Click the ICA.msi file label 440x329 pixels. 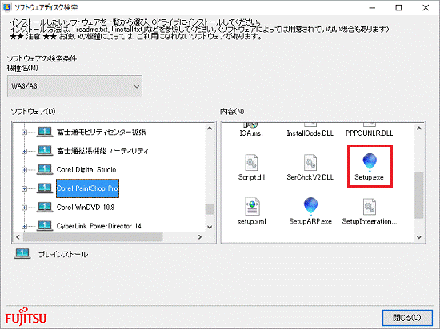coord(251,133)
